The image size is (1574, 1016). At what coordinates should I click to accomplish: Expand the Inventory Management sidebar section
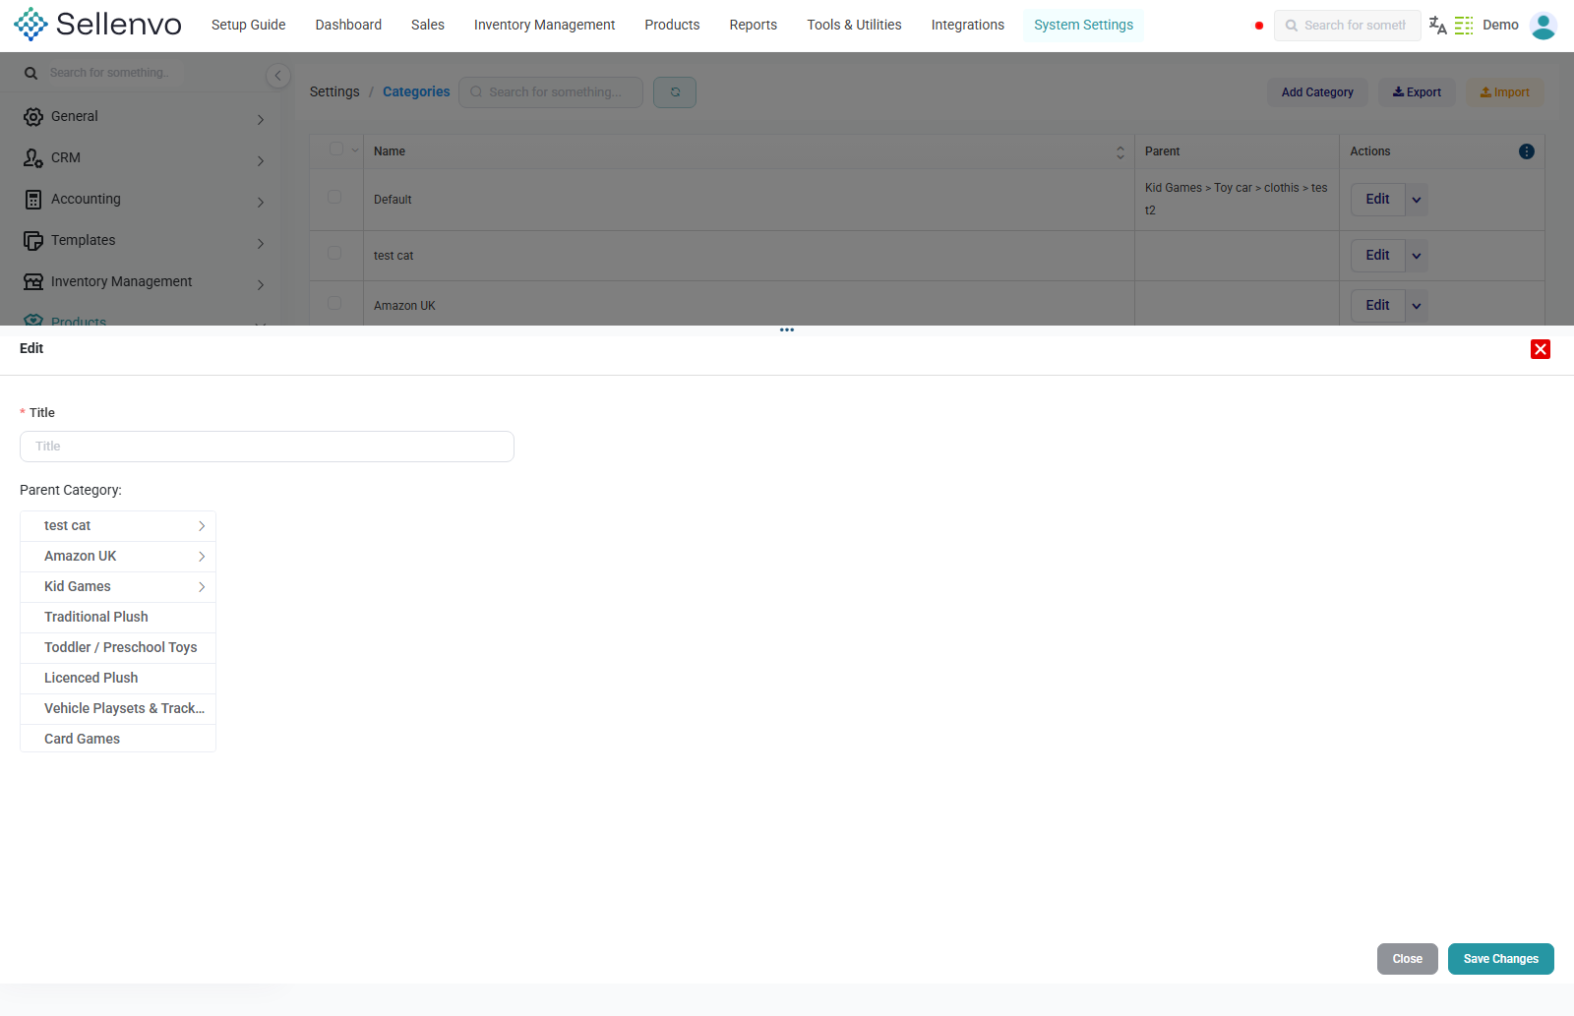(261, 285)
